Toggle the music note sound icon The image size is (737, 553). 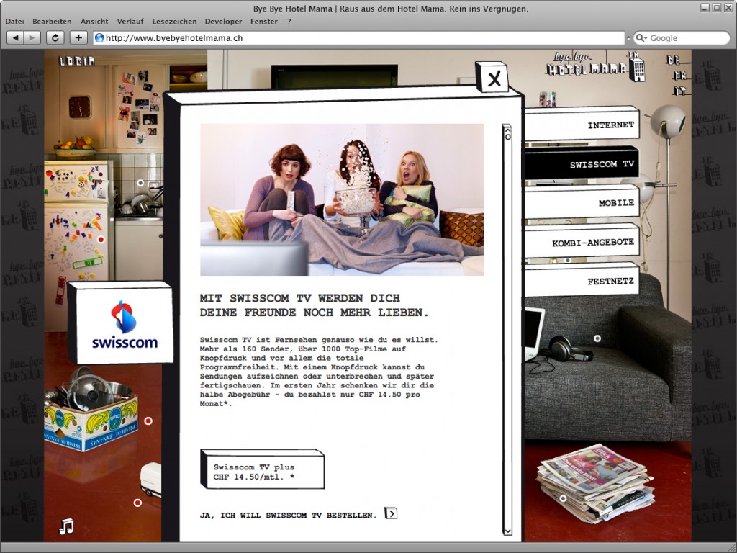click(66, 526)
